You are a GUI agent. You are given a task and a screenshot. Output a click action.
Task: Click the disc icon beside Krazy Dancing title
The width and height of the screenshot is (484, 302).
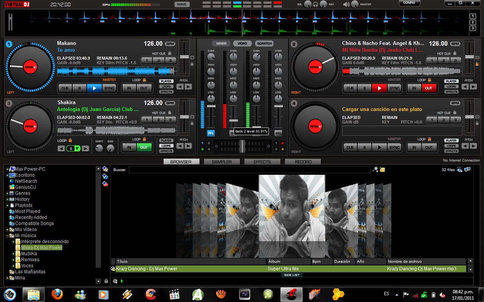(113, 269)
